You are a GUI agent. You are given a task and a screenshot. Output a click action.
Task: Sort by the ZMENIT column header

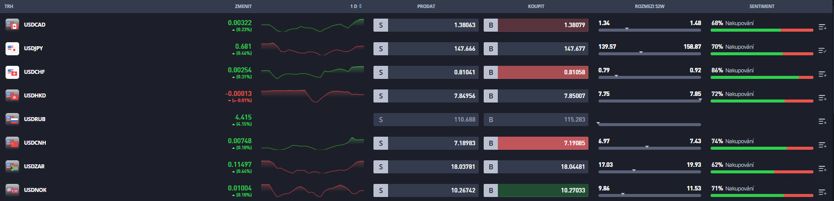pos(243,7)
